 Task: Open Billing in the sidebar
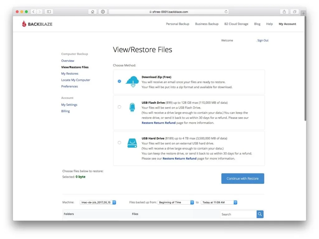65,111
